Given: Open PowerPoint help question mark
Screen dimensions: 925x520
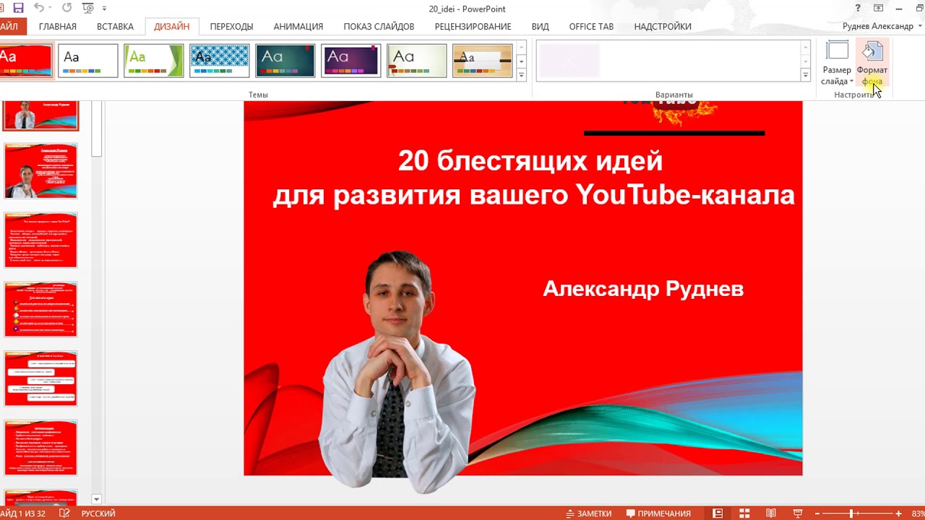Looking at the screenshot, I should tap(857, 9).
